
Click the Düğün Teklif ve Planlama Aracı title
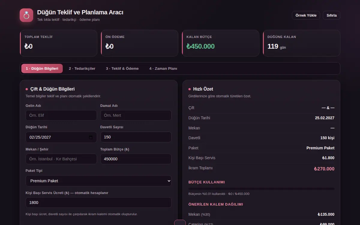[80, 12]
